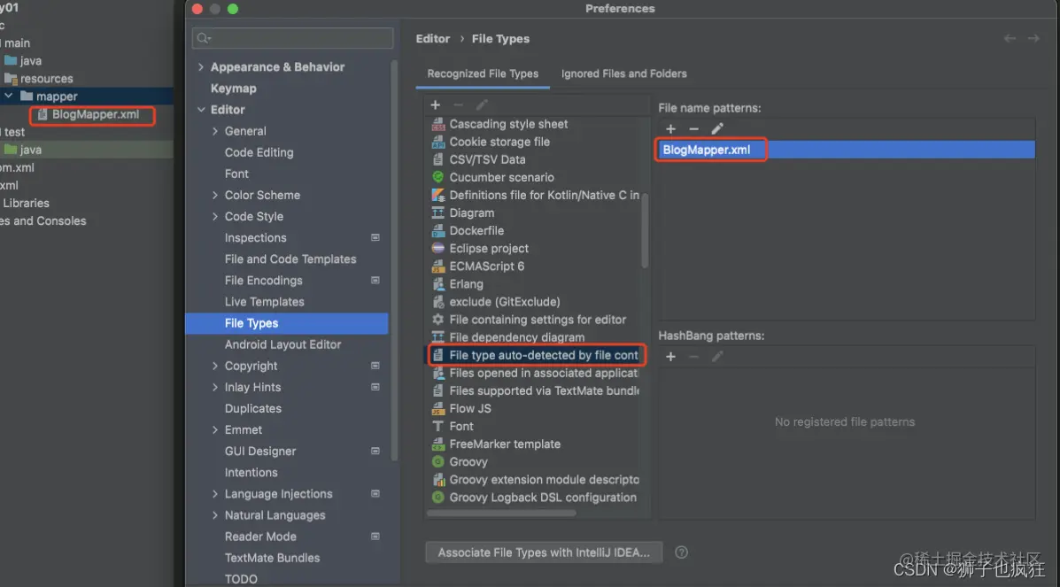
Task: Open Live Templates settings
Action: 264,302
